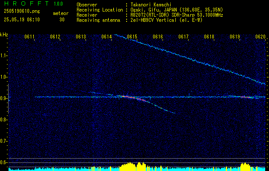Click the meteor count value 30
The image size is (269, 171).
[x=62, y=20]
